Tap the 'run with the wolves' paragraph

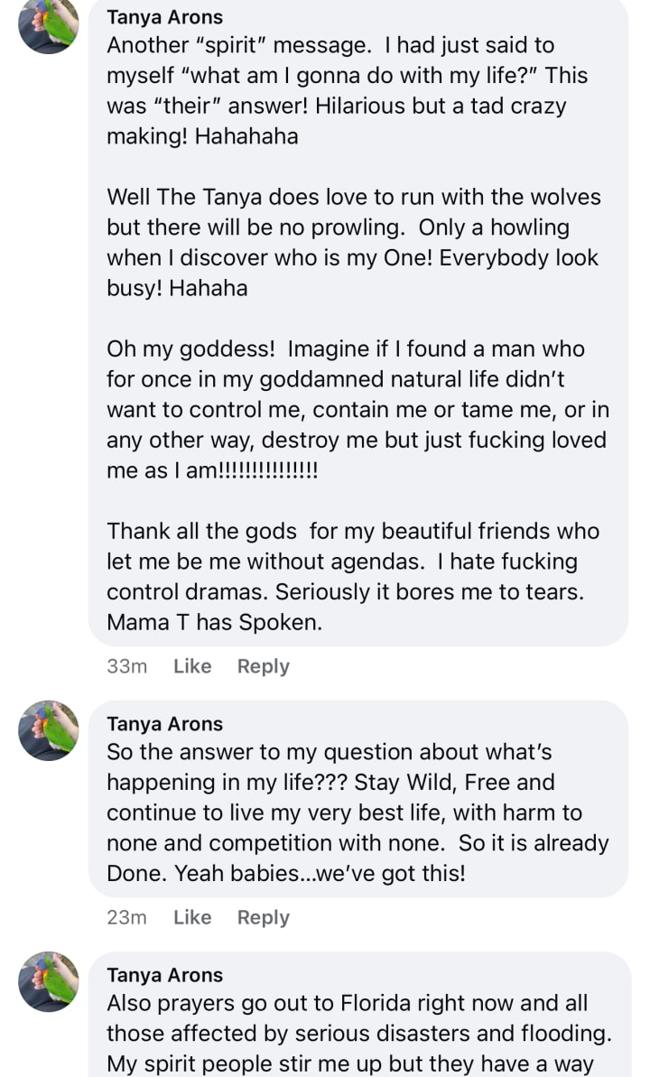point(352,242)
